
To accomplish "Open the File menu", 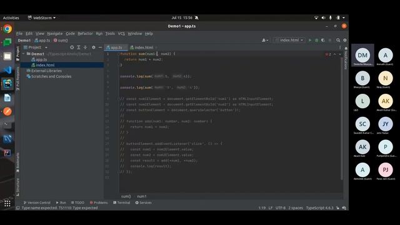I will (19, 34).
